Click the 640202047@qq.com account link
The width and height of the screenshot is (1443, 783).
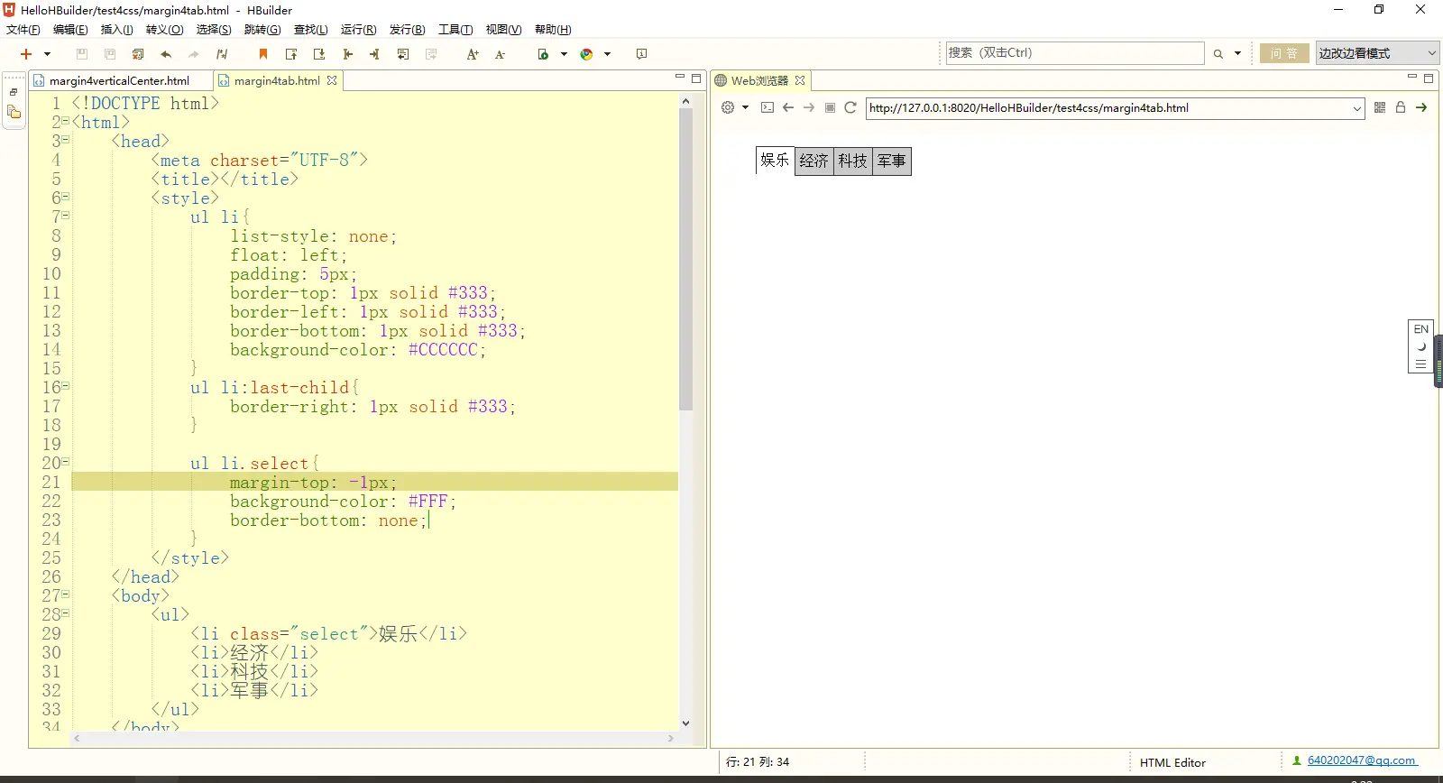(1362, 760)
